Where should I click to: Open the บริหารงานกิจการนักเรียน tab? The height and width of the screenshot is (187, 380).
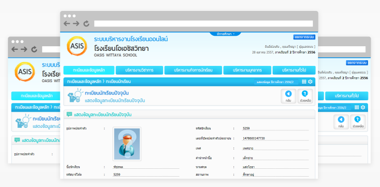tap(193, 70)
